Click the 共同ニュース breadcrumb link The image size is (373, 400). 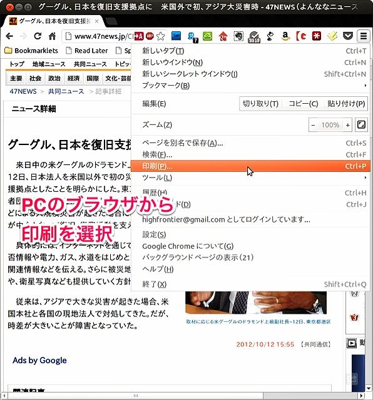[66, 91]
